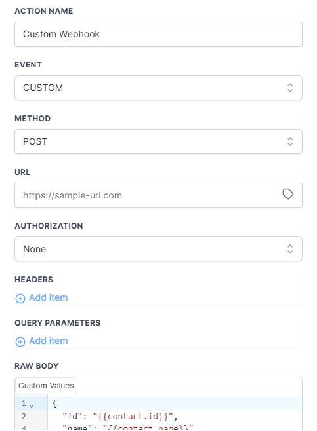Click the up-down arrows on Method field
Image resolution: width=317 pixels, height=431 pixels.
pos(289,141)
